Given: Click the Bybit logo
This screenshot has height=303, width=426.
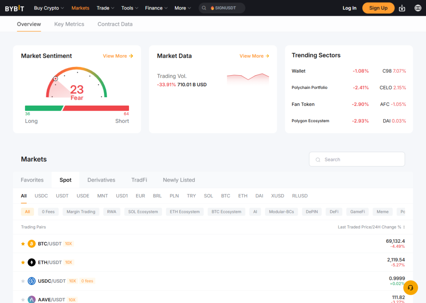Looking at the screenshot, I should tap(15, 8).
